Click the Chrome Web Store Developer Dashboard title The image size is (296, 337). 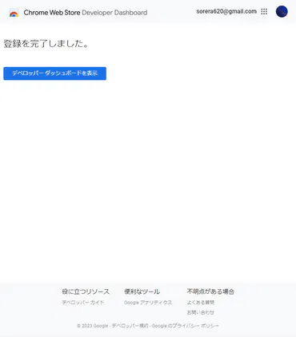[86, 13]
